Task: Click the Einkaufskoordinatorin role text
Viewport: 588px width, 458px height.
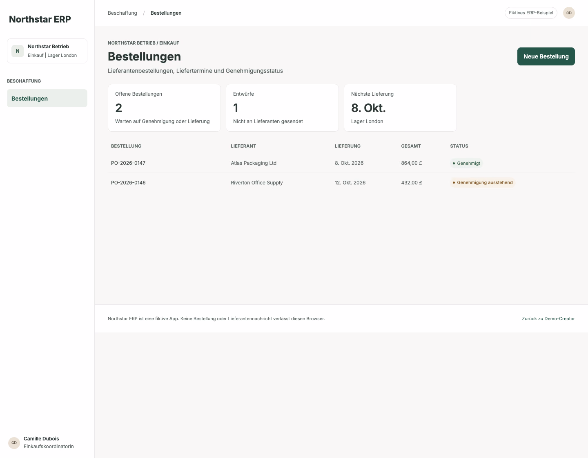Action: tap(49, 447)
